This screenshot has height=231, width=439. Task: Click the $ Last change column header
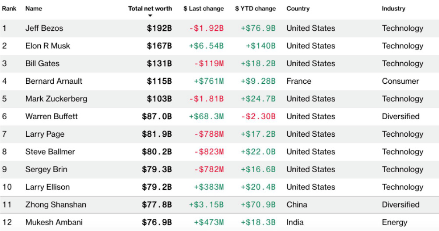coord(204,8)
